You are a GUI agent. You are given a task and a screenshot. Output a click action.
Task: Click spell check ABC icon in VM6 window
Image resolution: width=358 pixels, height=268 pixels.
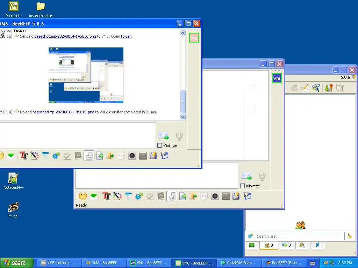click(67, 156)
